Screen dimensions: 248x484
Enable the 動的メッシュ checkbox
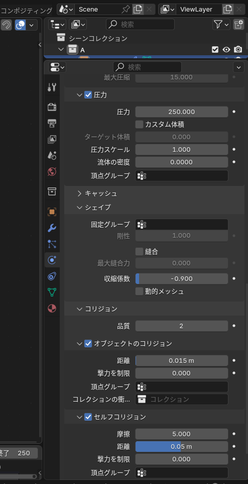(139, 291)
